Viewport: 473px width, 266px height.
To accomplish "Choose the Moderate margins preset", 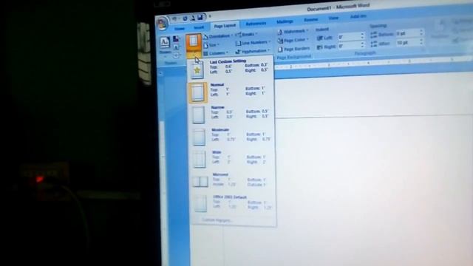I will pyautogui.click(x=231, y=137).
